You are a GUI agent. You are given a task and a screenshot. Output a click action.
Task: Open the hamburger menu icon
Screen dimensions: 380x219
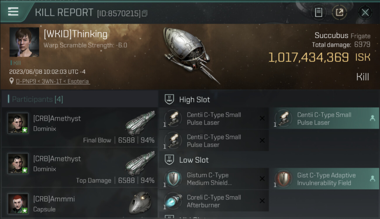coord(13,12)
